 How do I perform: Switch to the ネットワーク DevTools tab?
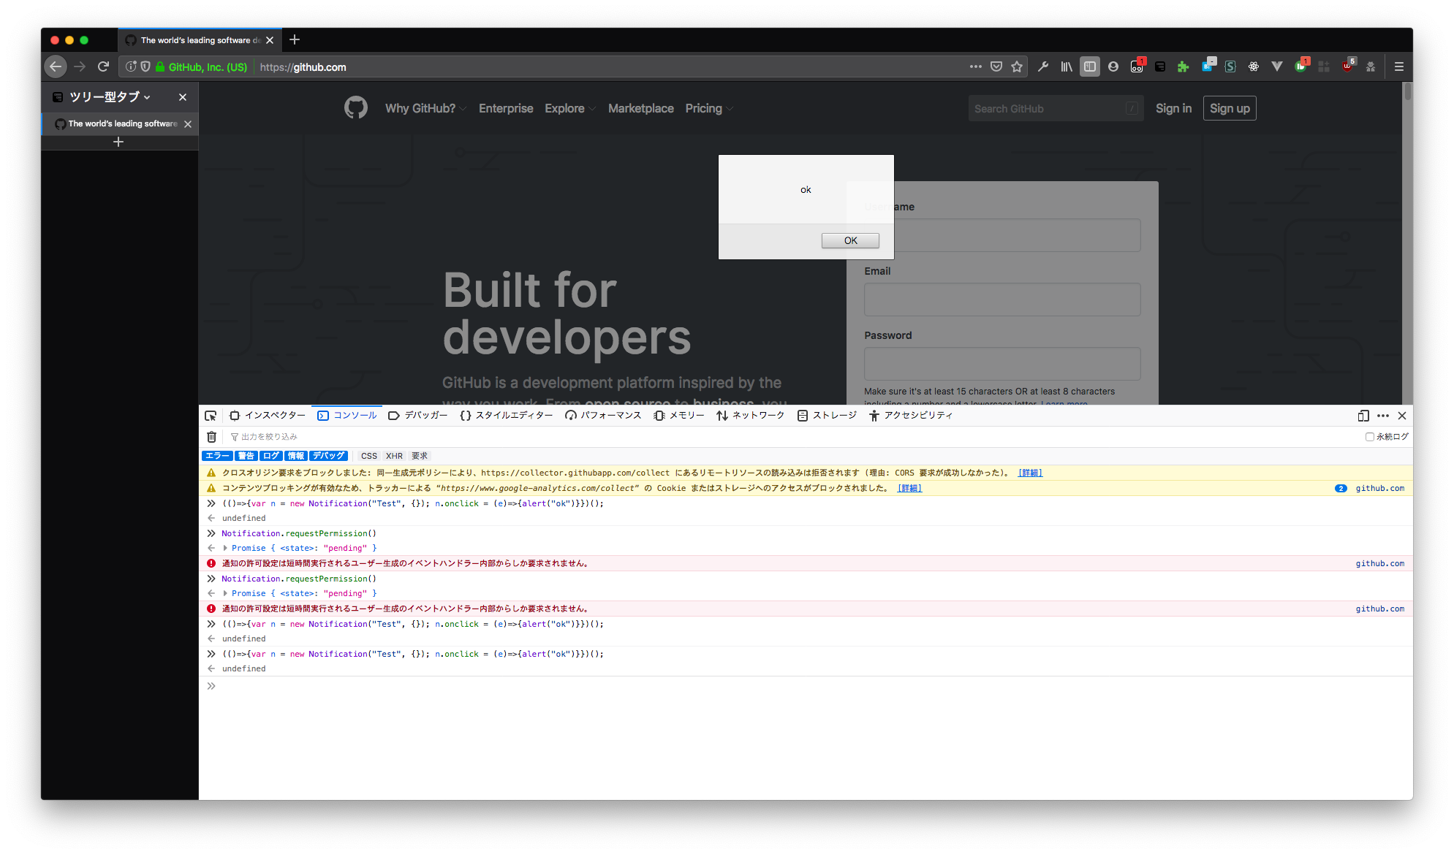(757, 415)
